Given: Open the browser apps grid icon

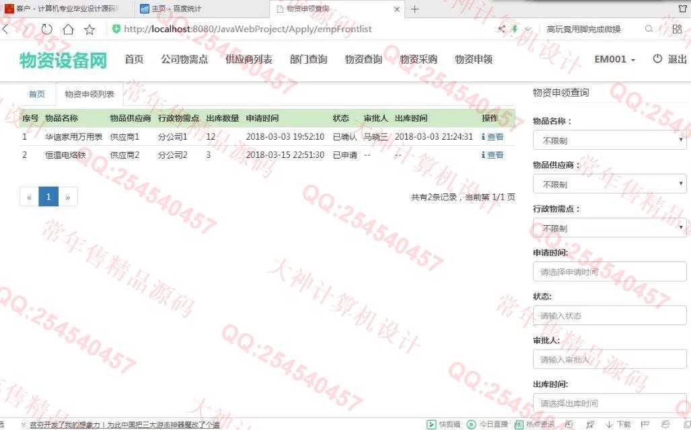Looking at the screenshot, I should click(x=678, y=29).
